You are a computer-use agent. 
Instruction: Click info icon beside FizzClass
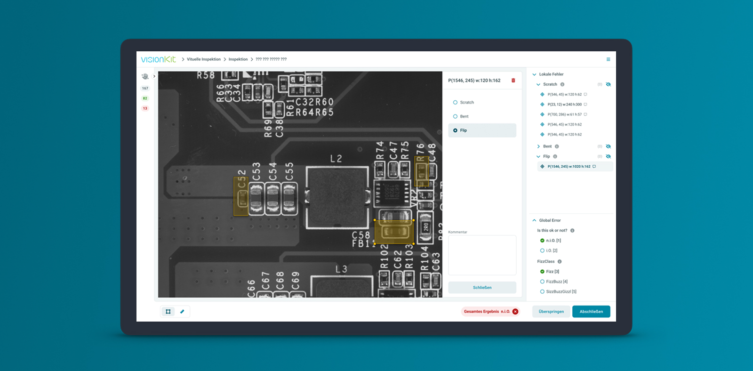click(560, 261)
